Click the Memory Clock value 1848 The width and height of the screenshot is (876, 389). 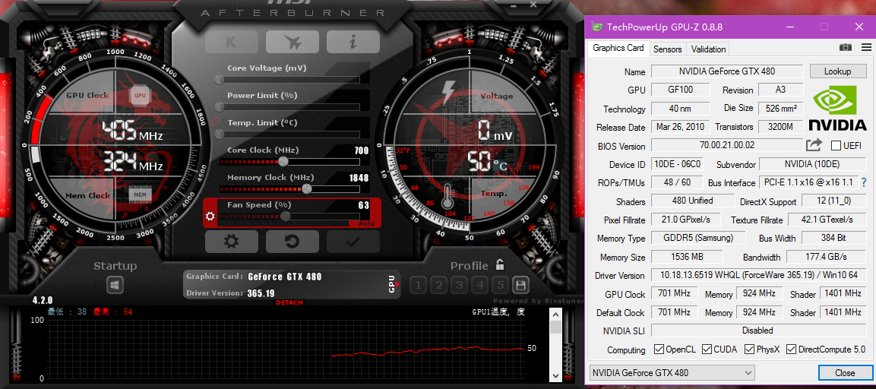click(359, 178)
